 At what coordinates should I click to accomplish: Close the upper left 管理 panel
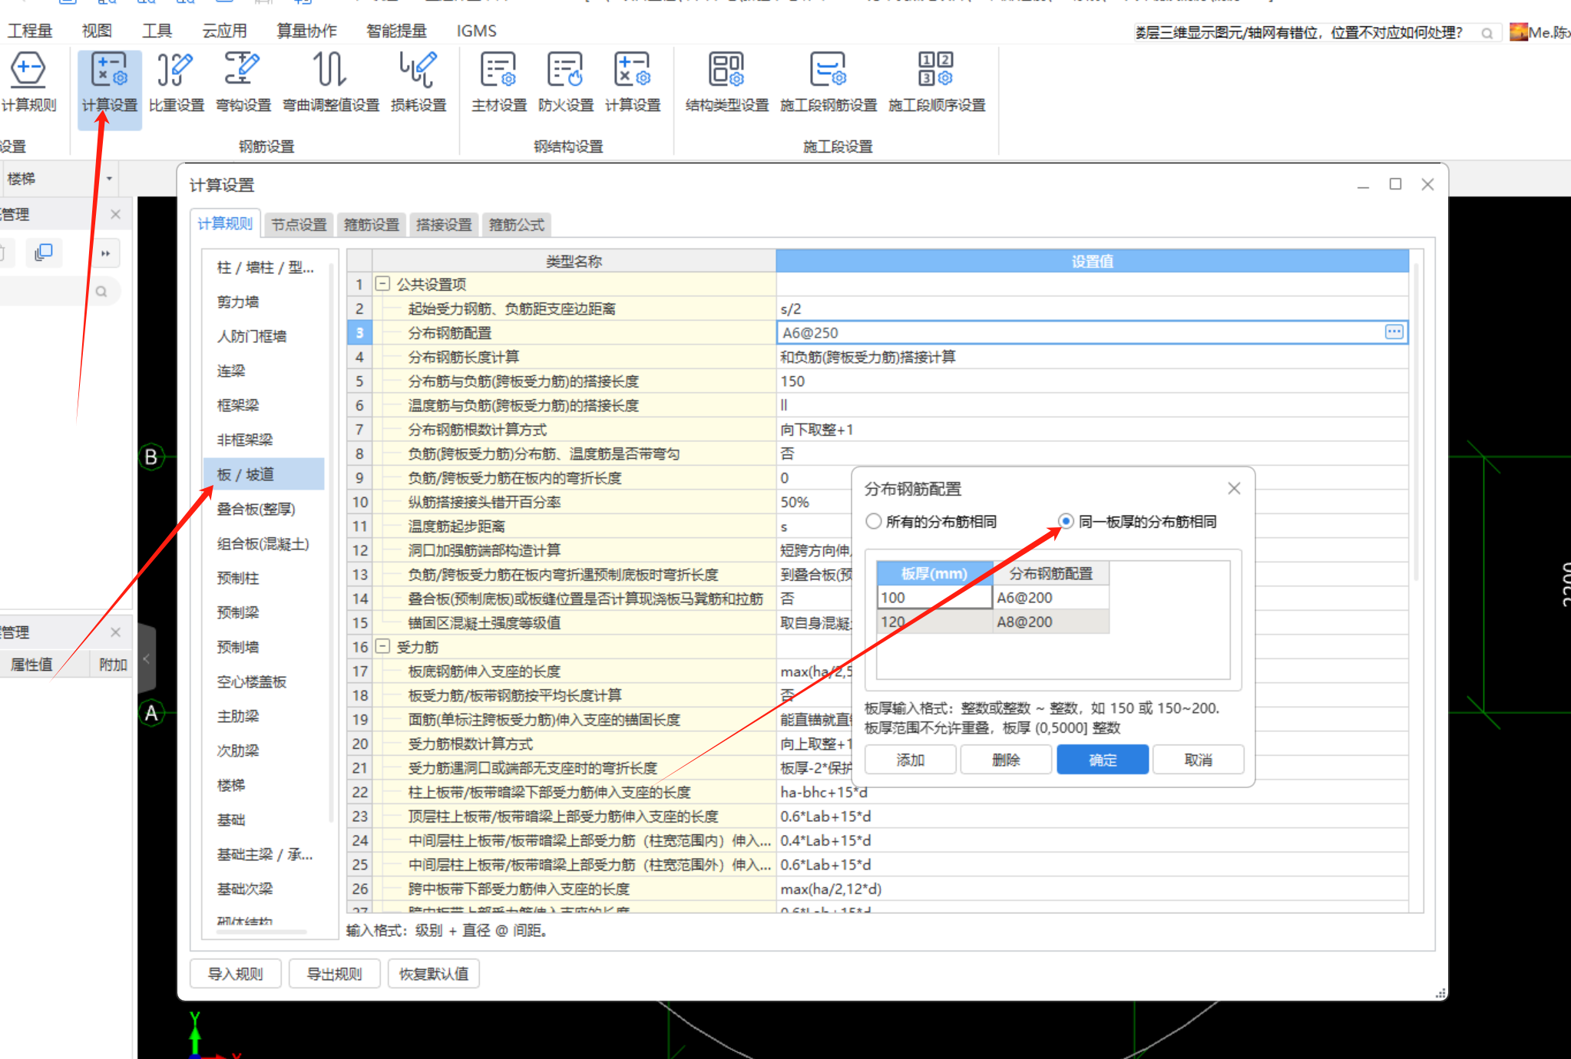(115, 214)
